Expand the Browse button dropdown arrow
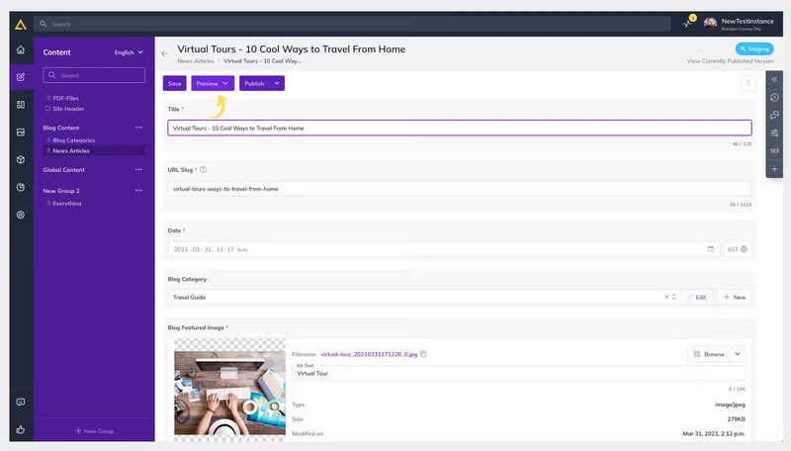This screenshot has height=451, width=791. (737, 354)
